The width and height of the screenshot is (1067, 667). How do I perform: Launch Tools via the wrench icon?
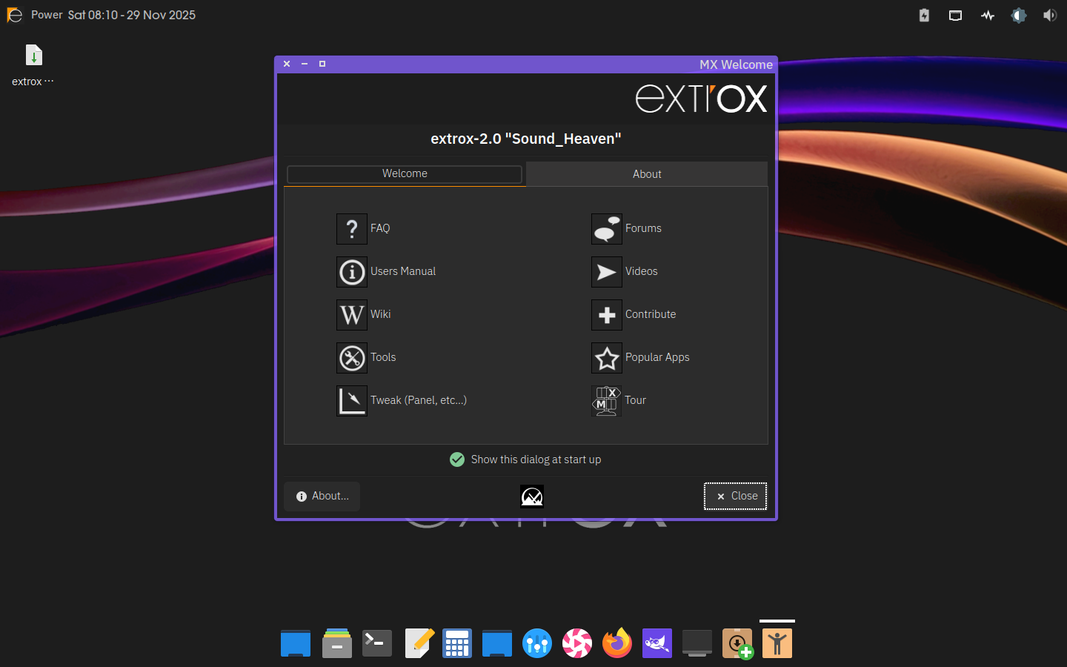pos(352,358)
